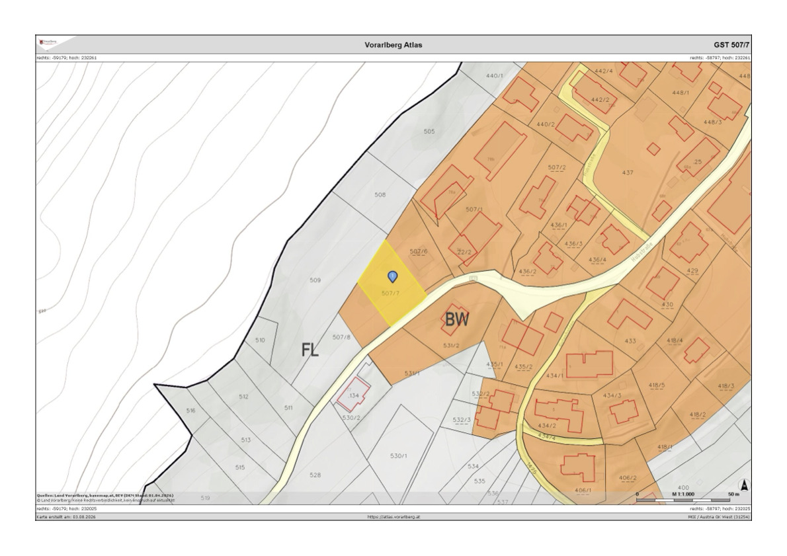Select parcel label 507/2
This screenshot has height=556, width=787.
coord(557,167)
